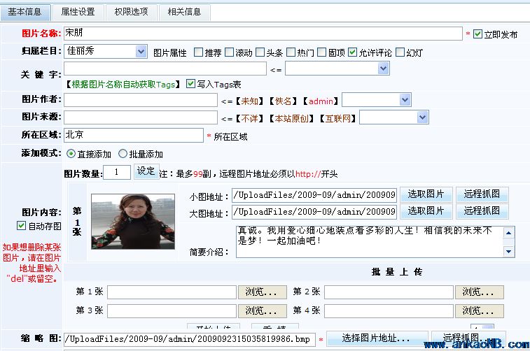Switch to the 属性设置 tab

(78, 12)
